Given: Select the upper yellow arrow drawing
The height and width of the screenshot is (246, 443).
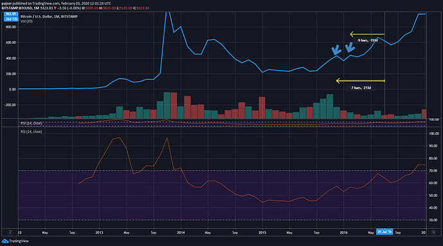Looking at the screenshot, I should (367, 34).
